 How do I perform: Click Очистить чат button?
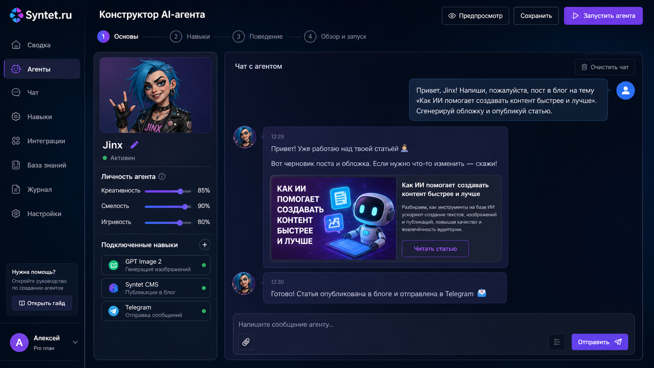click(x=605, y=67)
